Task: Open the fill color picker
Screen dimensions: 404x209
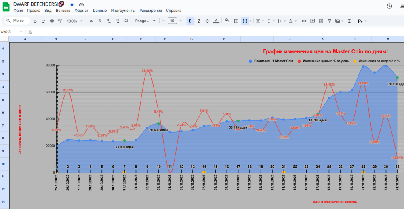Action: click(227, 21)
